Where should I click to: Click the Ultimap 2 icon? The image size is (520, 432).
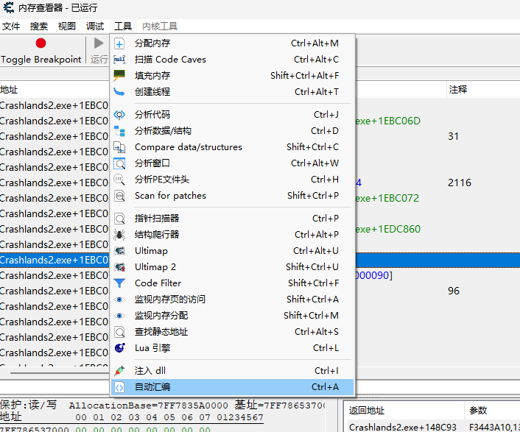[x=119, y=267]
